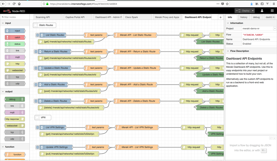Select the catch node in palette
The image size is (277, 161).
pos(15,37)
